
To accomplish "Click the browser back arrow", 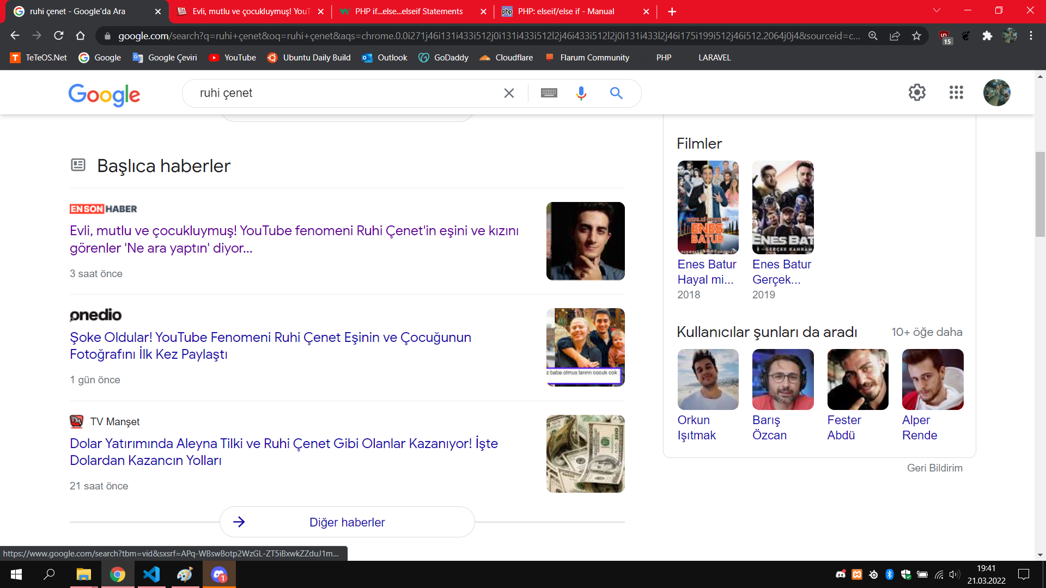I will [15, 36].
